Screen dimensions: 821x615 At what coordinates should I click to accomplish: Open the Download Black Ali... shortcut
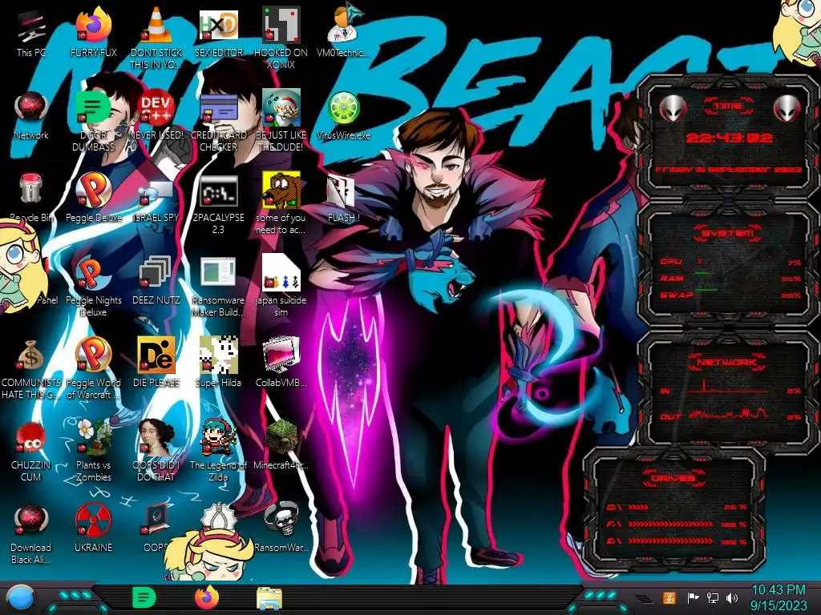(x=31, y=533)
